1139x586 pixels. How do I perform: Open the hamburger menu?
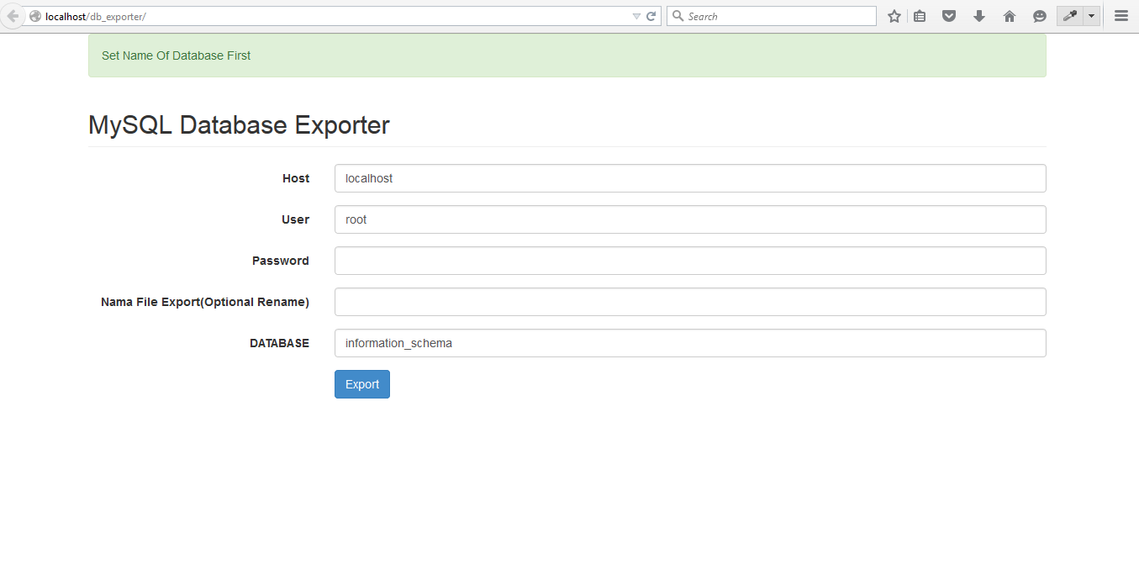pyautogui.click(x=1121, y=15)
